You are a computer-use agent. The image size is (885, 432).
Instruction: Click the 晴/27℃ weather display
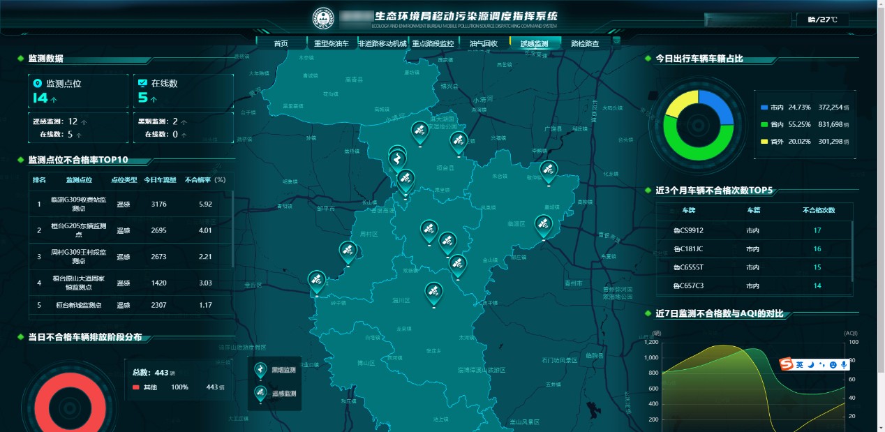click(823, 20)
